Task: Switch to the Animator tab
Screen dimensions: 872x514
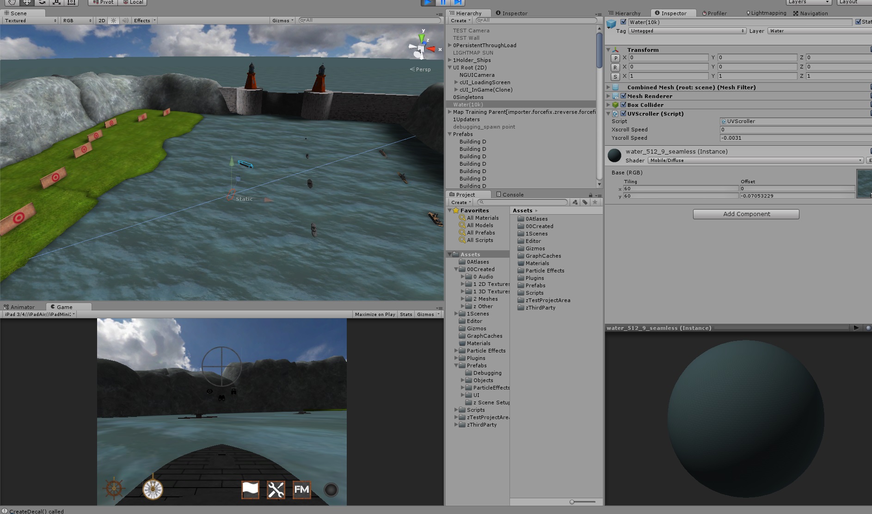Action: [x=19, y=307]
